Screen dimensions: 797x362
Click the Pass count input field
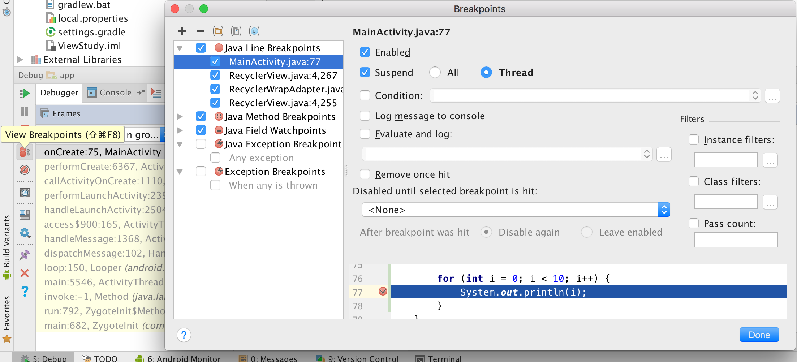point(736,240)
